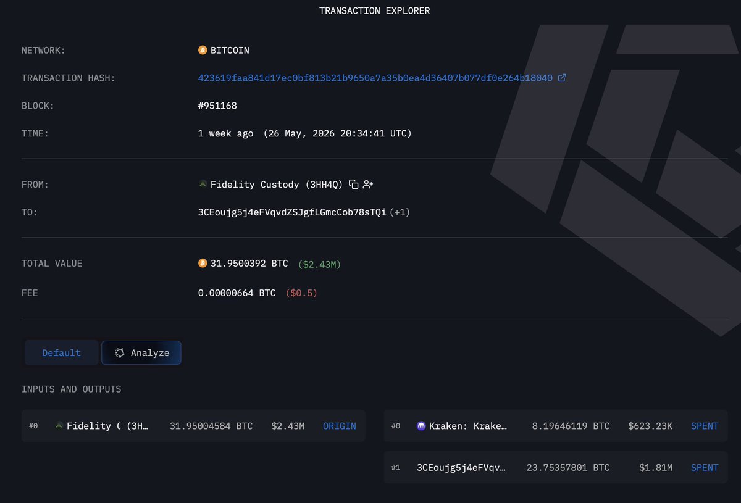Open the Fidelity Custody (3HH4Q) entity
Viewport: 741px width, 503px height.
click(277, 184)
